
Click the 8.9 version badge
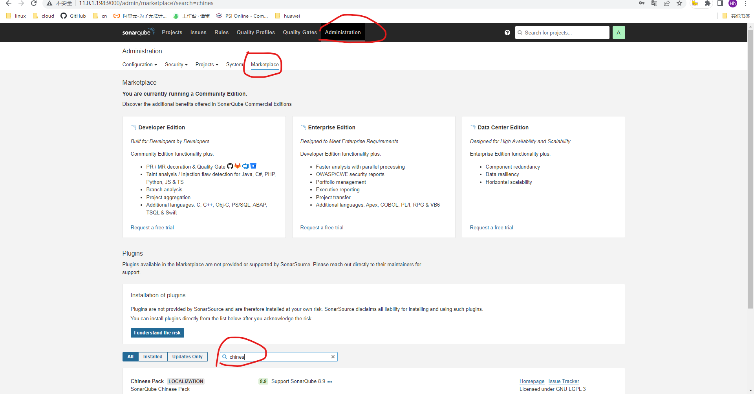click(x=263, y=381)
